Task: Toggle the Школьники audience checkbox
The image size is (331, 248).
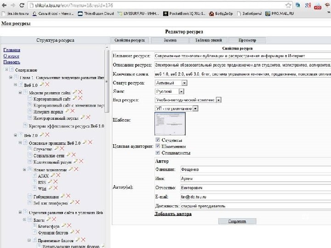Action: pos(158,146)
